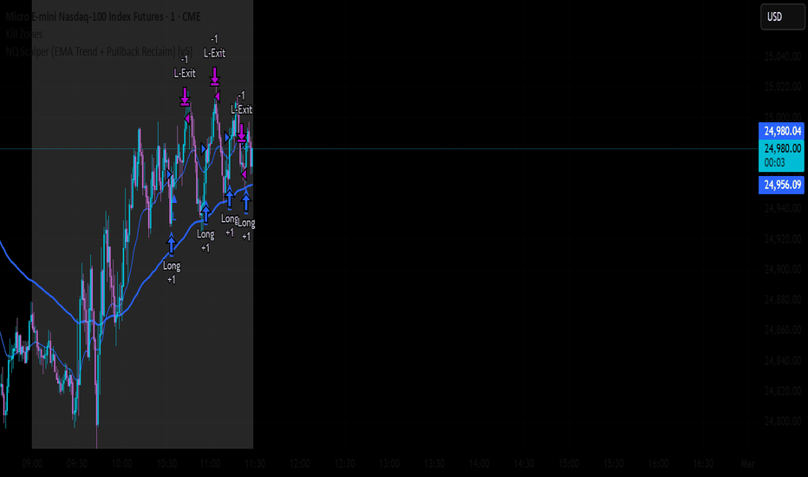Click the 13:00 time axis label
Screen dimensions: 808x477
pyautogui.click(x=389, y=464)
